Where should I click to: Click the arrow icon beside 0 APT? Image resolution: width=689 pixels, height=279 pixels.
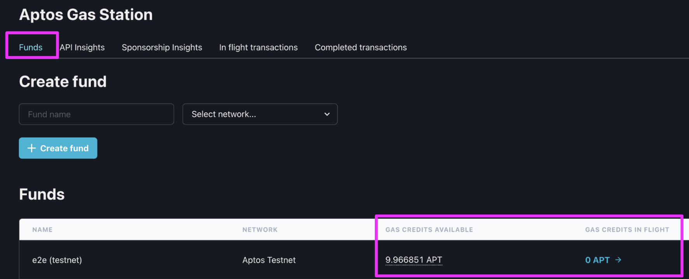(x=618, y=260)
